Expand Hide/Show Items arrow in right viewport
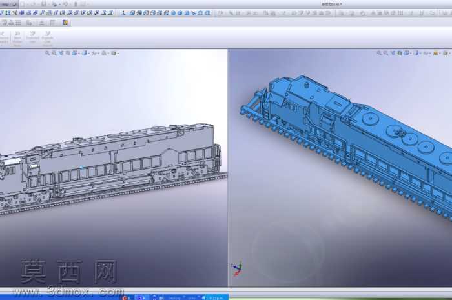Image resolution: width=452 pixels, height=300 pixels. [430, 54]
